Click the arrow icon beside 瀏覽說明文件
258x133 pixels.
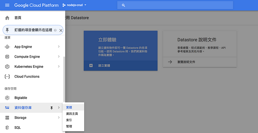(170, 62)
